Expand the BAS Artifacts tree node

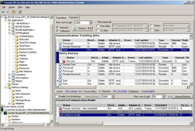[13, 71]
